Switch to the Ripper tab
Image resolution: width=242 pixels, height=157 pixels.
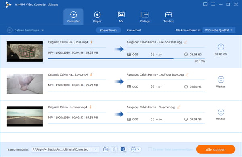(97, 17)
